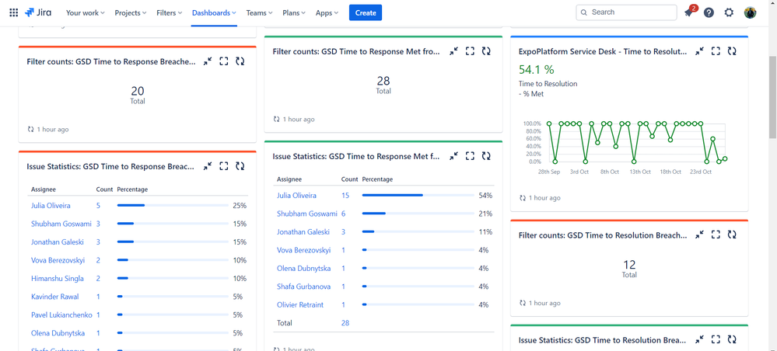This screenshot has height=351, width=777.
Task: Open Olivier Retraint assignee link
Action: [x=300, y=305]
